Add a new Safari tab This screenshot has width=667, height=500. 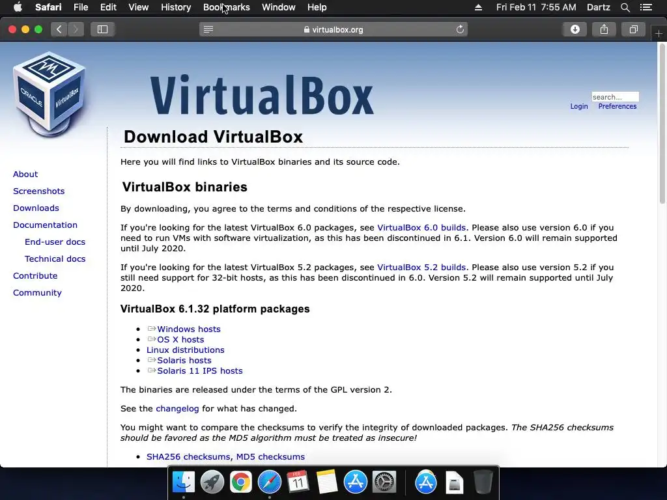(x=659, y=33)
